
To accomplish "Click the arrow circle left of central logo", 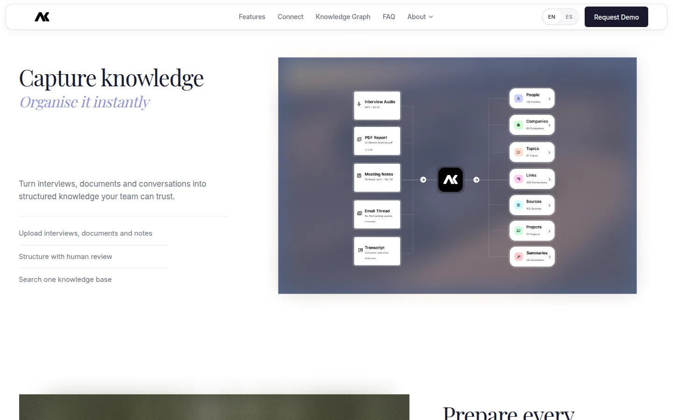I will tap(423, 180).
